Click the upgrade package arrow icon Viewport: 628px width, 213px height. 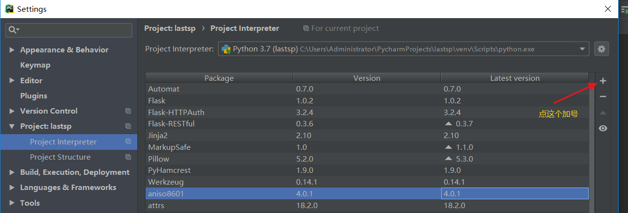pos(603,113)
